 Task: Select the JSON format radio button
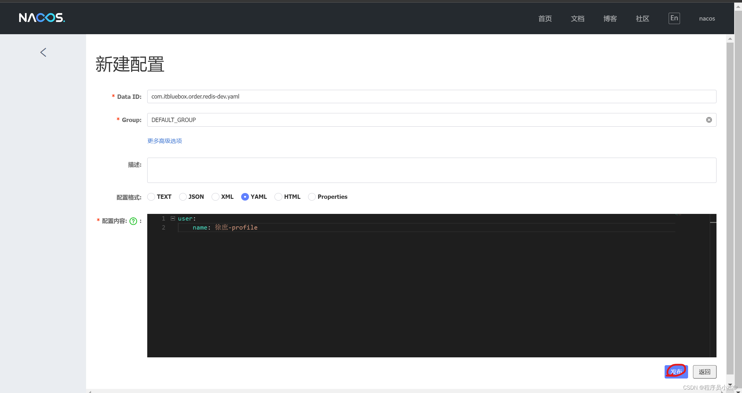click(x=183, y=197)
